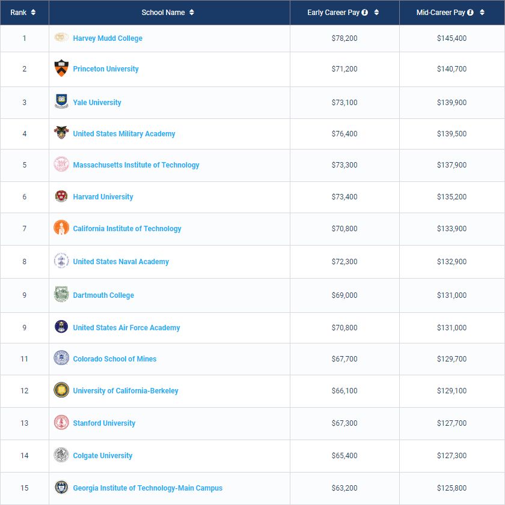The height and width of the screenshot is (505, 505).
Task: Select the $72,300 early career pay cell
Action: tap(344, 262)
